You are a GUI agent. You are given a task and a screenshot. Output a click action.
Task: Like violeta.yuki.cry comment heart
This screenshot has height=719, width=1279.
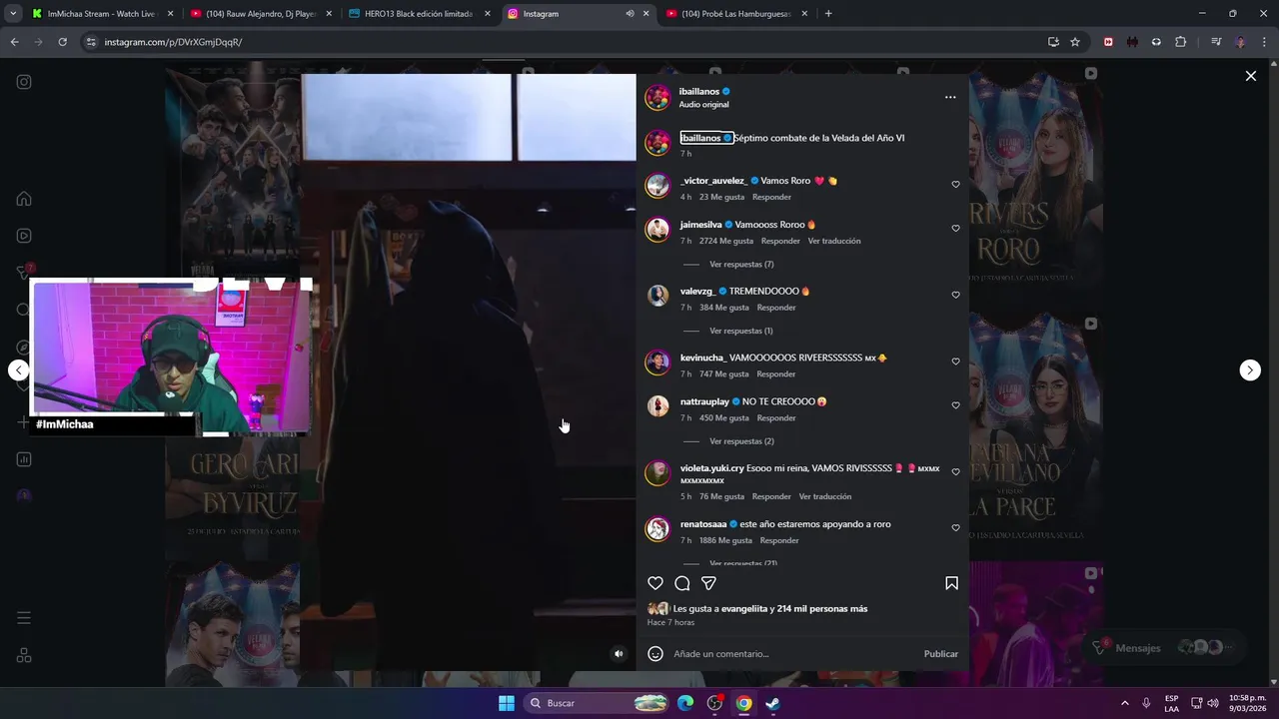point(955,472)
